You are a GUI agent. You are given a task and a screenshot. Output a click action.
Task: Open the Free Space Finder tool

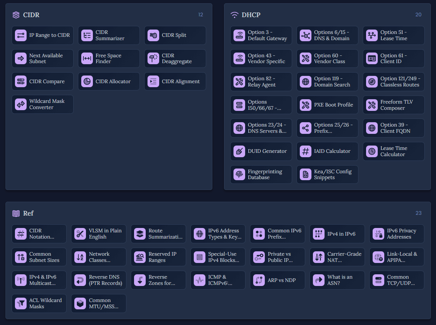coord(109,58)
